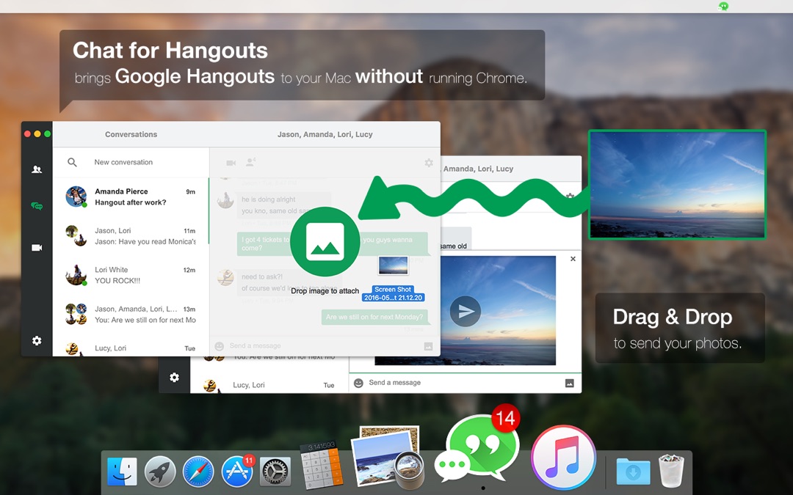The height and width of the screenshot is (495, 793).
Task: Open Lori White conversation
Action: pyautogui.click(x=131, y=275)
